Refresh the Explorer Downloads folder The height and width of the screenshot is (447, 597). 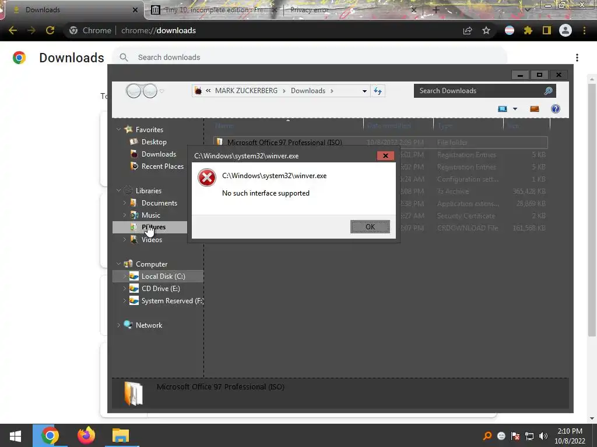pyautogui.click(x=378, y=91)
